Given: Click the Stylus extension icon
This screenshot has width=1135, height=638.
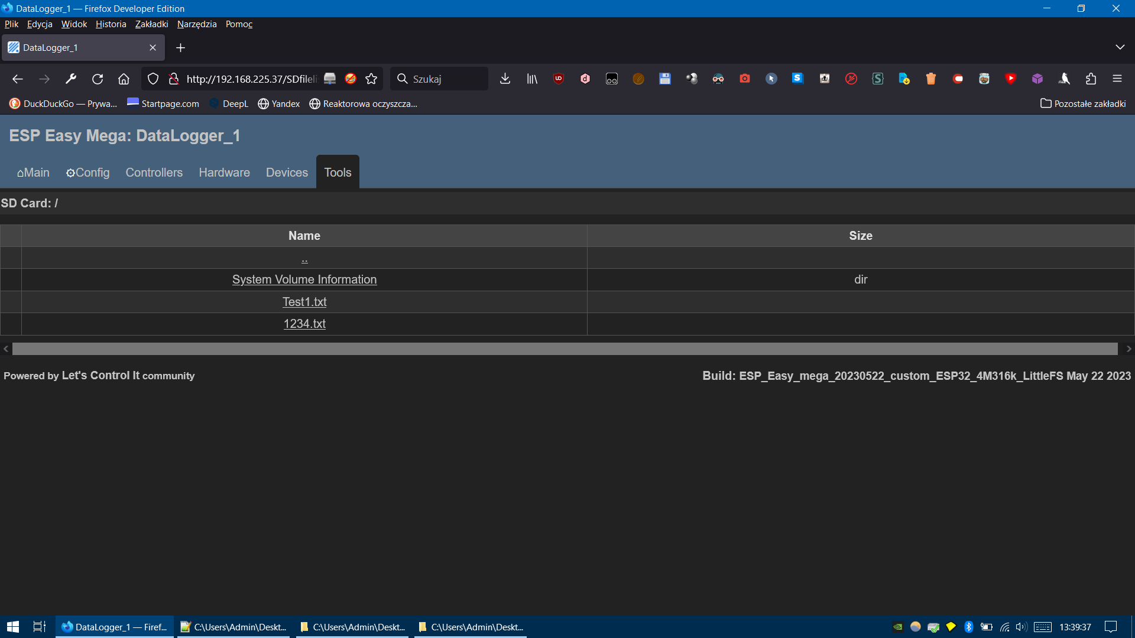Looking at the screenshot, I should click(878, 79).
